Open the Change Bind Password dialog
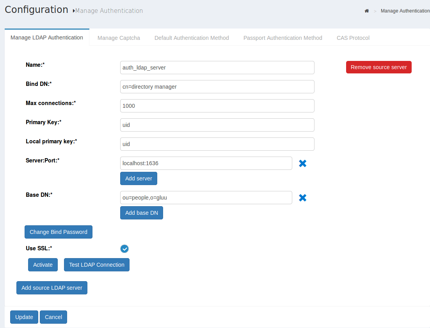Screen dimensions: 430x328 [58, 232]
